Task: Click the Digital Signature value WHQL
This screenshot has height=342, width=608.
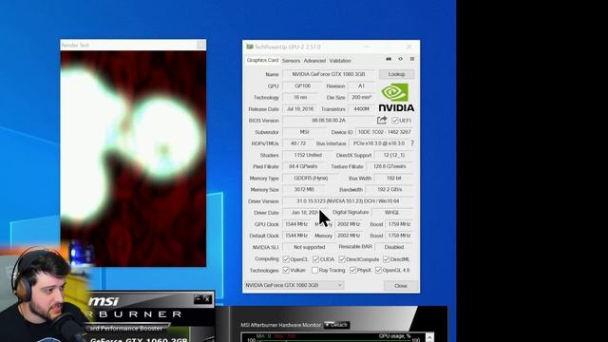Action: [392, 213]
